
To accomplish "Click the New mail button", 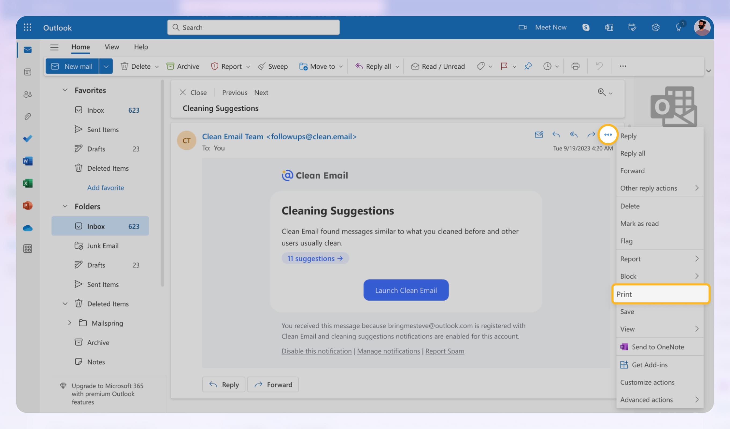I will [x=72, y=66].
